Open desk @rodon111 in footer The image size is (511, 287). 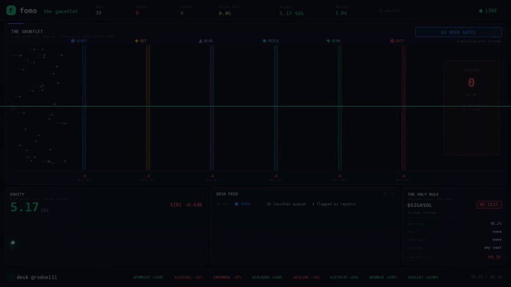pyautogui.click(x=37, y=277)
